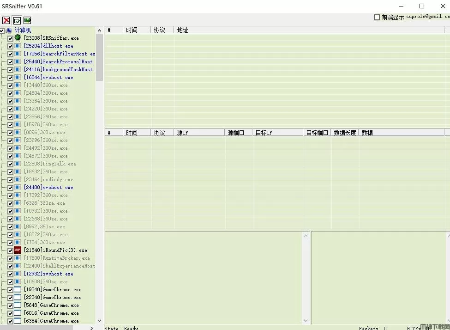Click the red iRoundPic(3).exe process icon
The height and width of the screenshot is (330, 450).
click(18, 250)
